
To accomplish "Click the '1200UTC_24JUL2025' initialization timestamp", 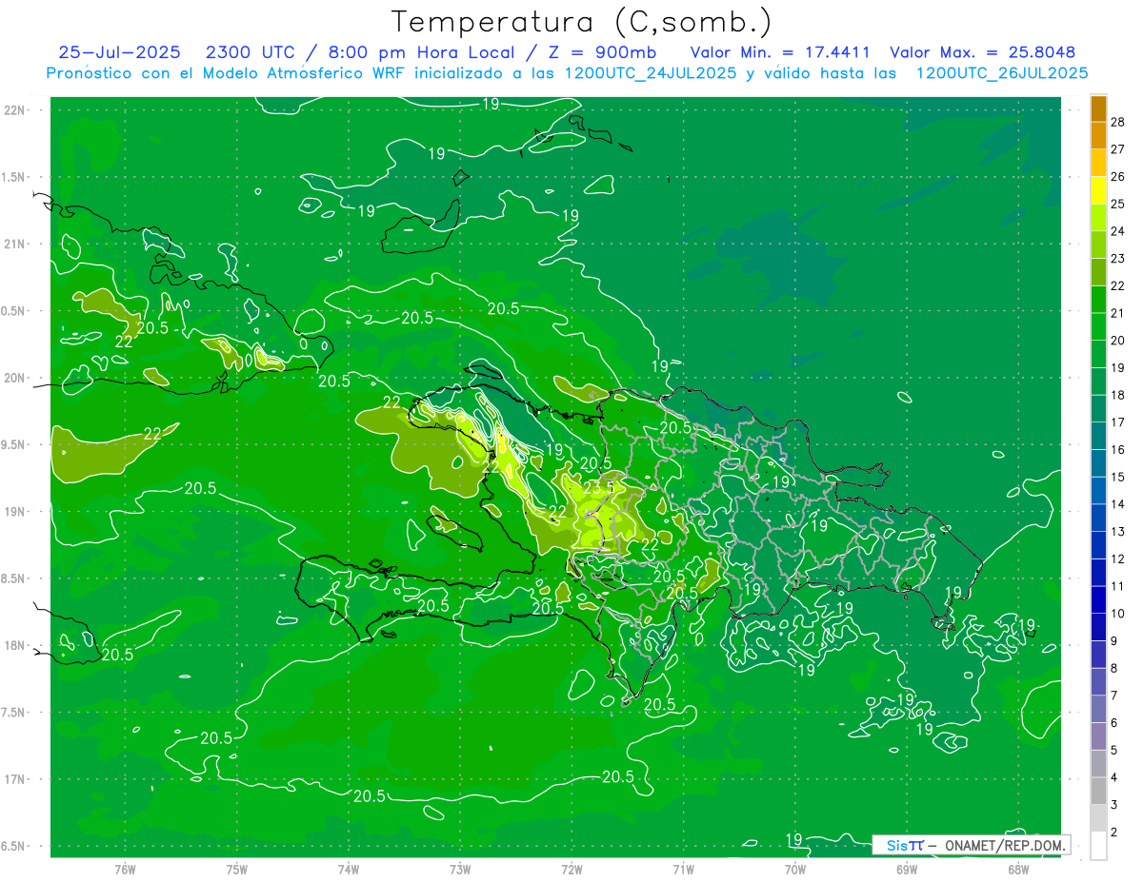I will (x=651, y=73).
